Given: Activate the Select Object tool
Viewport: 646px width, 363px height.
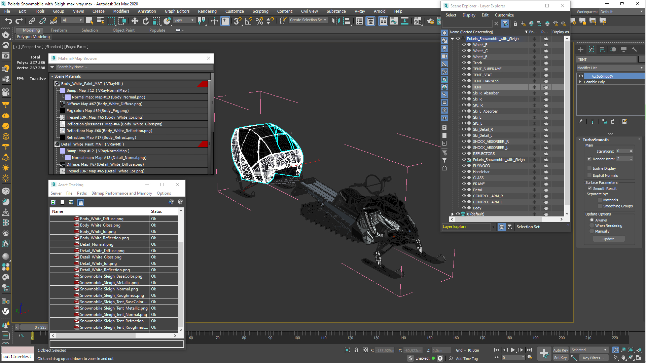Looking at the screenshot, I should tap(89, 21).
